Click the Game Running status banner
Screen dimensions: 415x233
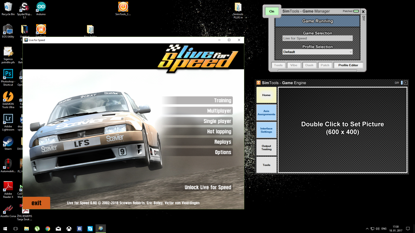click(317, 21)
